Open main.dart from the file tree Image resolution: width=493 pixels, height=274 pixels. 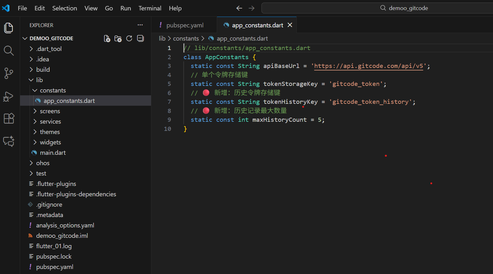click(86, 153)
